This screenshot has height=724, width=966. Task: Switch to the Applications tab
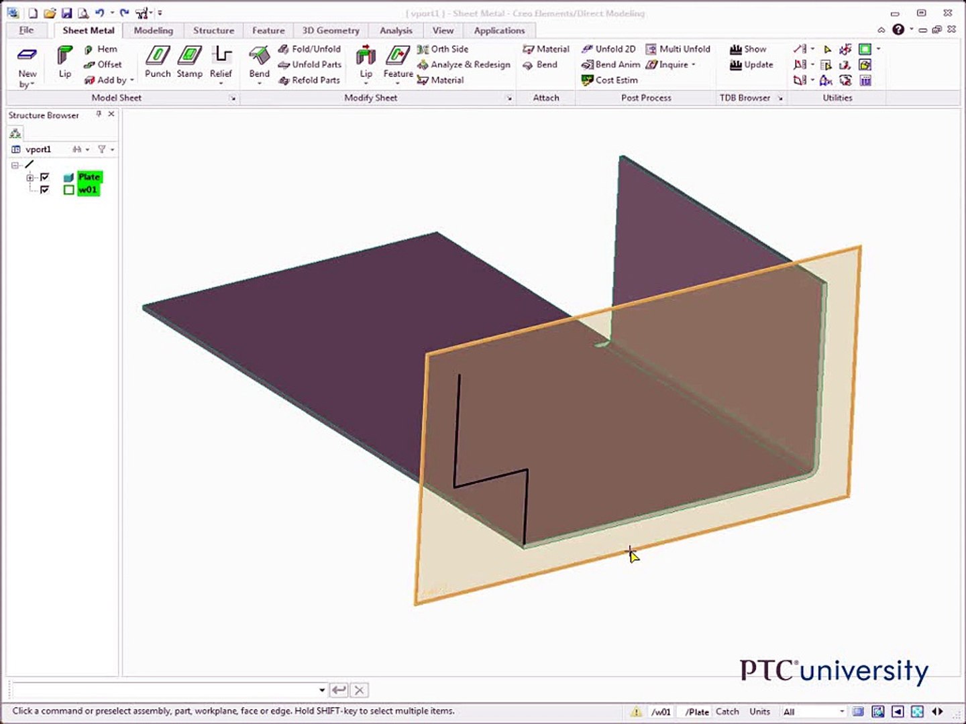click(499, 30)
